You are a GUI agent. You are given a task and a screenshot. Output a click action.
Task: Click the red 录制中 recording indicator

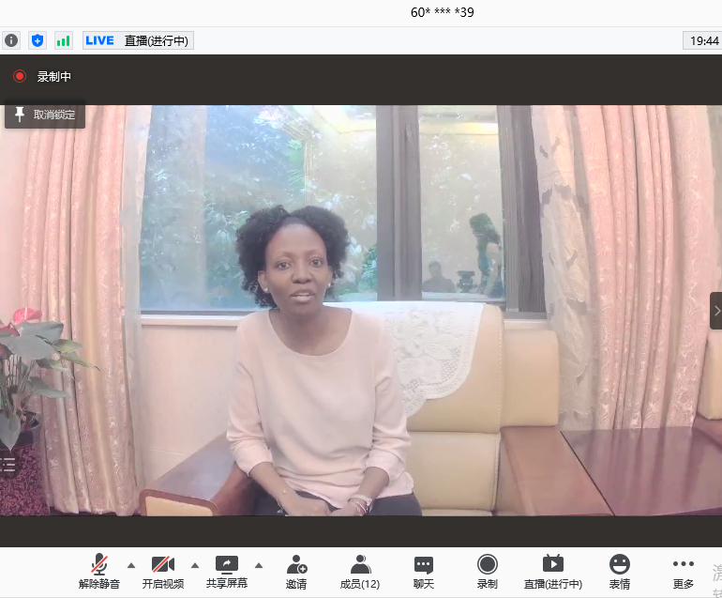click(x=20, y=76)
